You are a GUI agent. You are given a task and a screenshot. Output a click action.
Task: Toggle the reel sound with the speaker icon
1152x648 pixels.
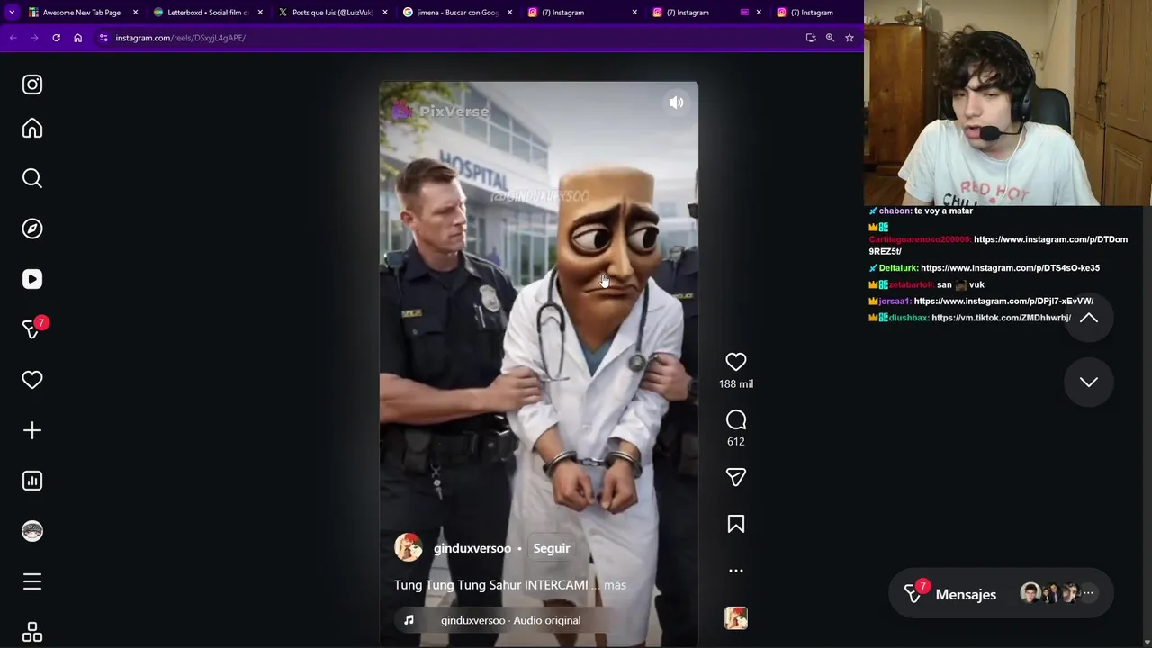[x=677, y=103]
